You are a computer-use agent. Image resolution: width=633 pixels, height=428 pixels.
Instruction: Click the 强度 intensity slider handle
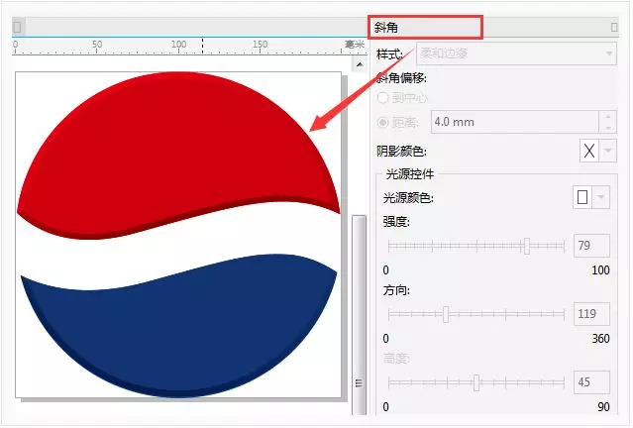coord(526,246)
